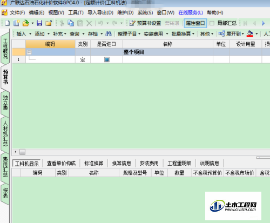
Task: Tick the 局部汇总 checkbox
Action: point(212,23)
